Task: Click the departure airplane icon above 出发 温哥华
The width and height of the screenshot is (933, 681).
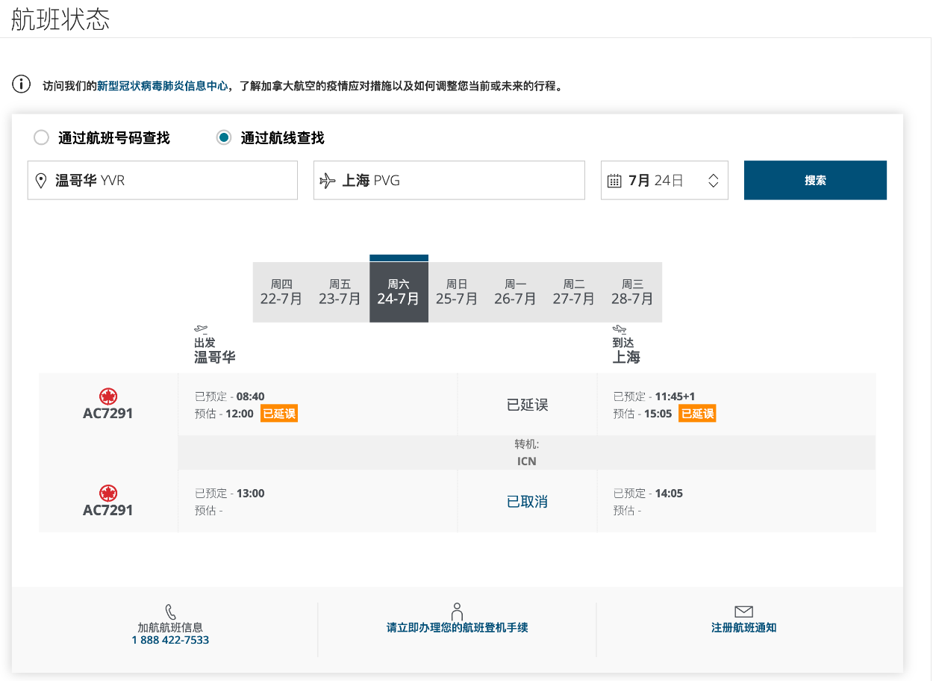Action: pos(200,327)
